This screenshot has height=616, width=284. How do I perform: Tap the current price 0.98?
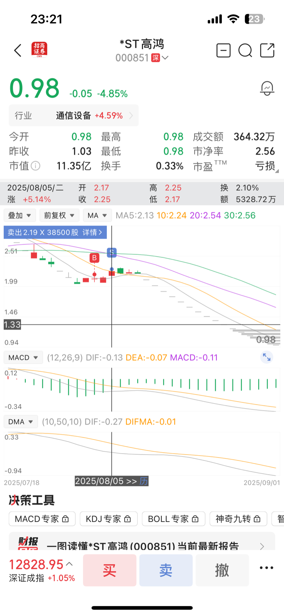(x=34, y=88)
